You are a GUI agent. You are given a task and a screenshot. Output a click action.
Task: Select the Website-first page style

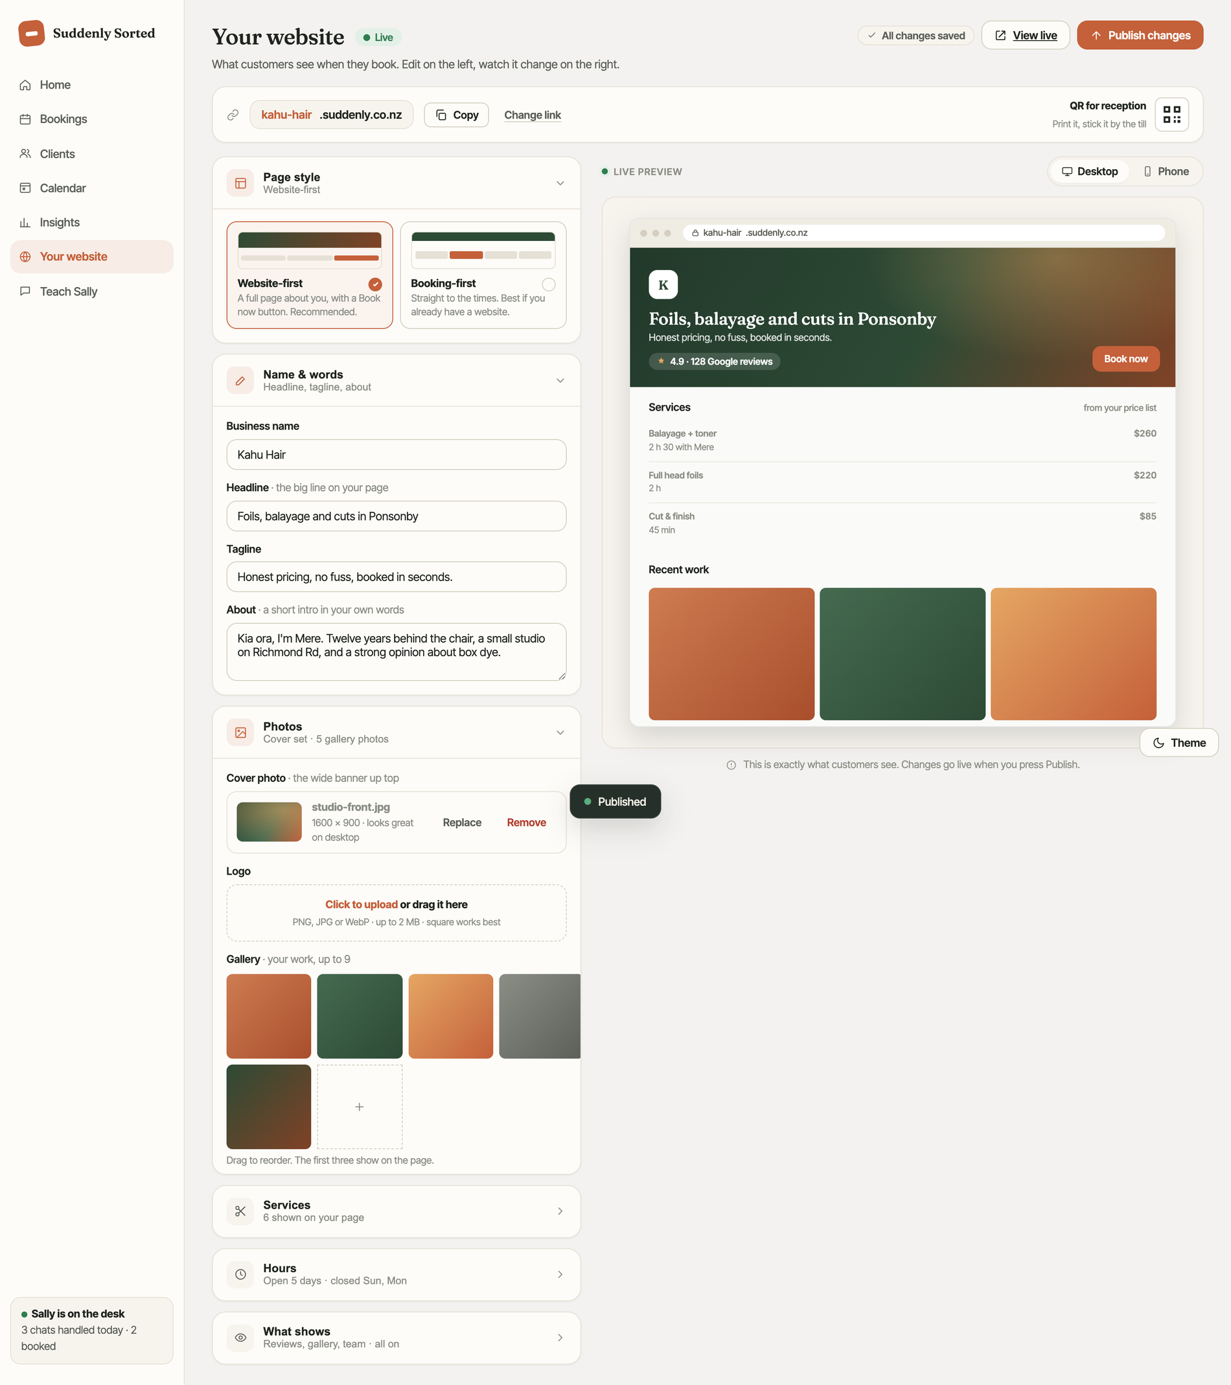click(310, 275)
